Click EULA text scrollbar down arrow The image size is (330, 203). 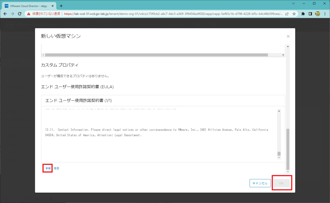point(279,157)
